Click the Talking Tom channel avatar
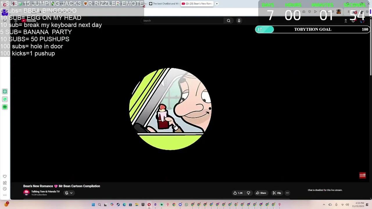 (26, 192)
